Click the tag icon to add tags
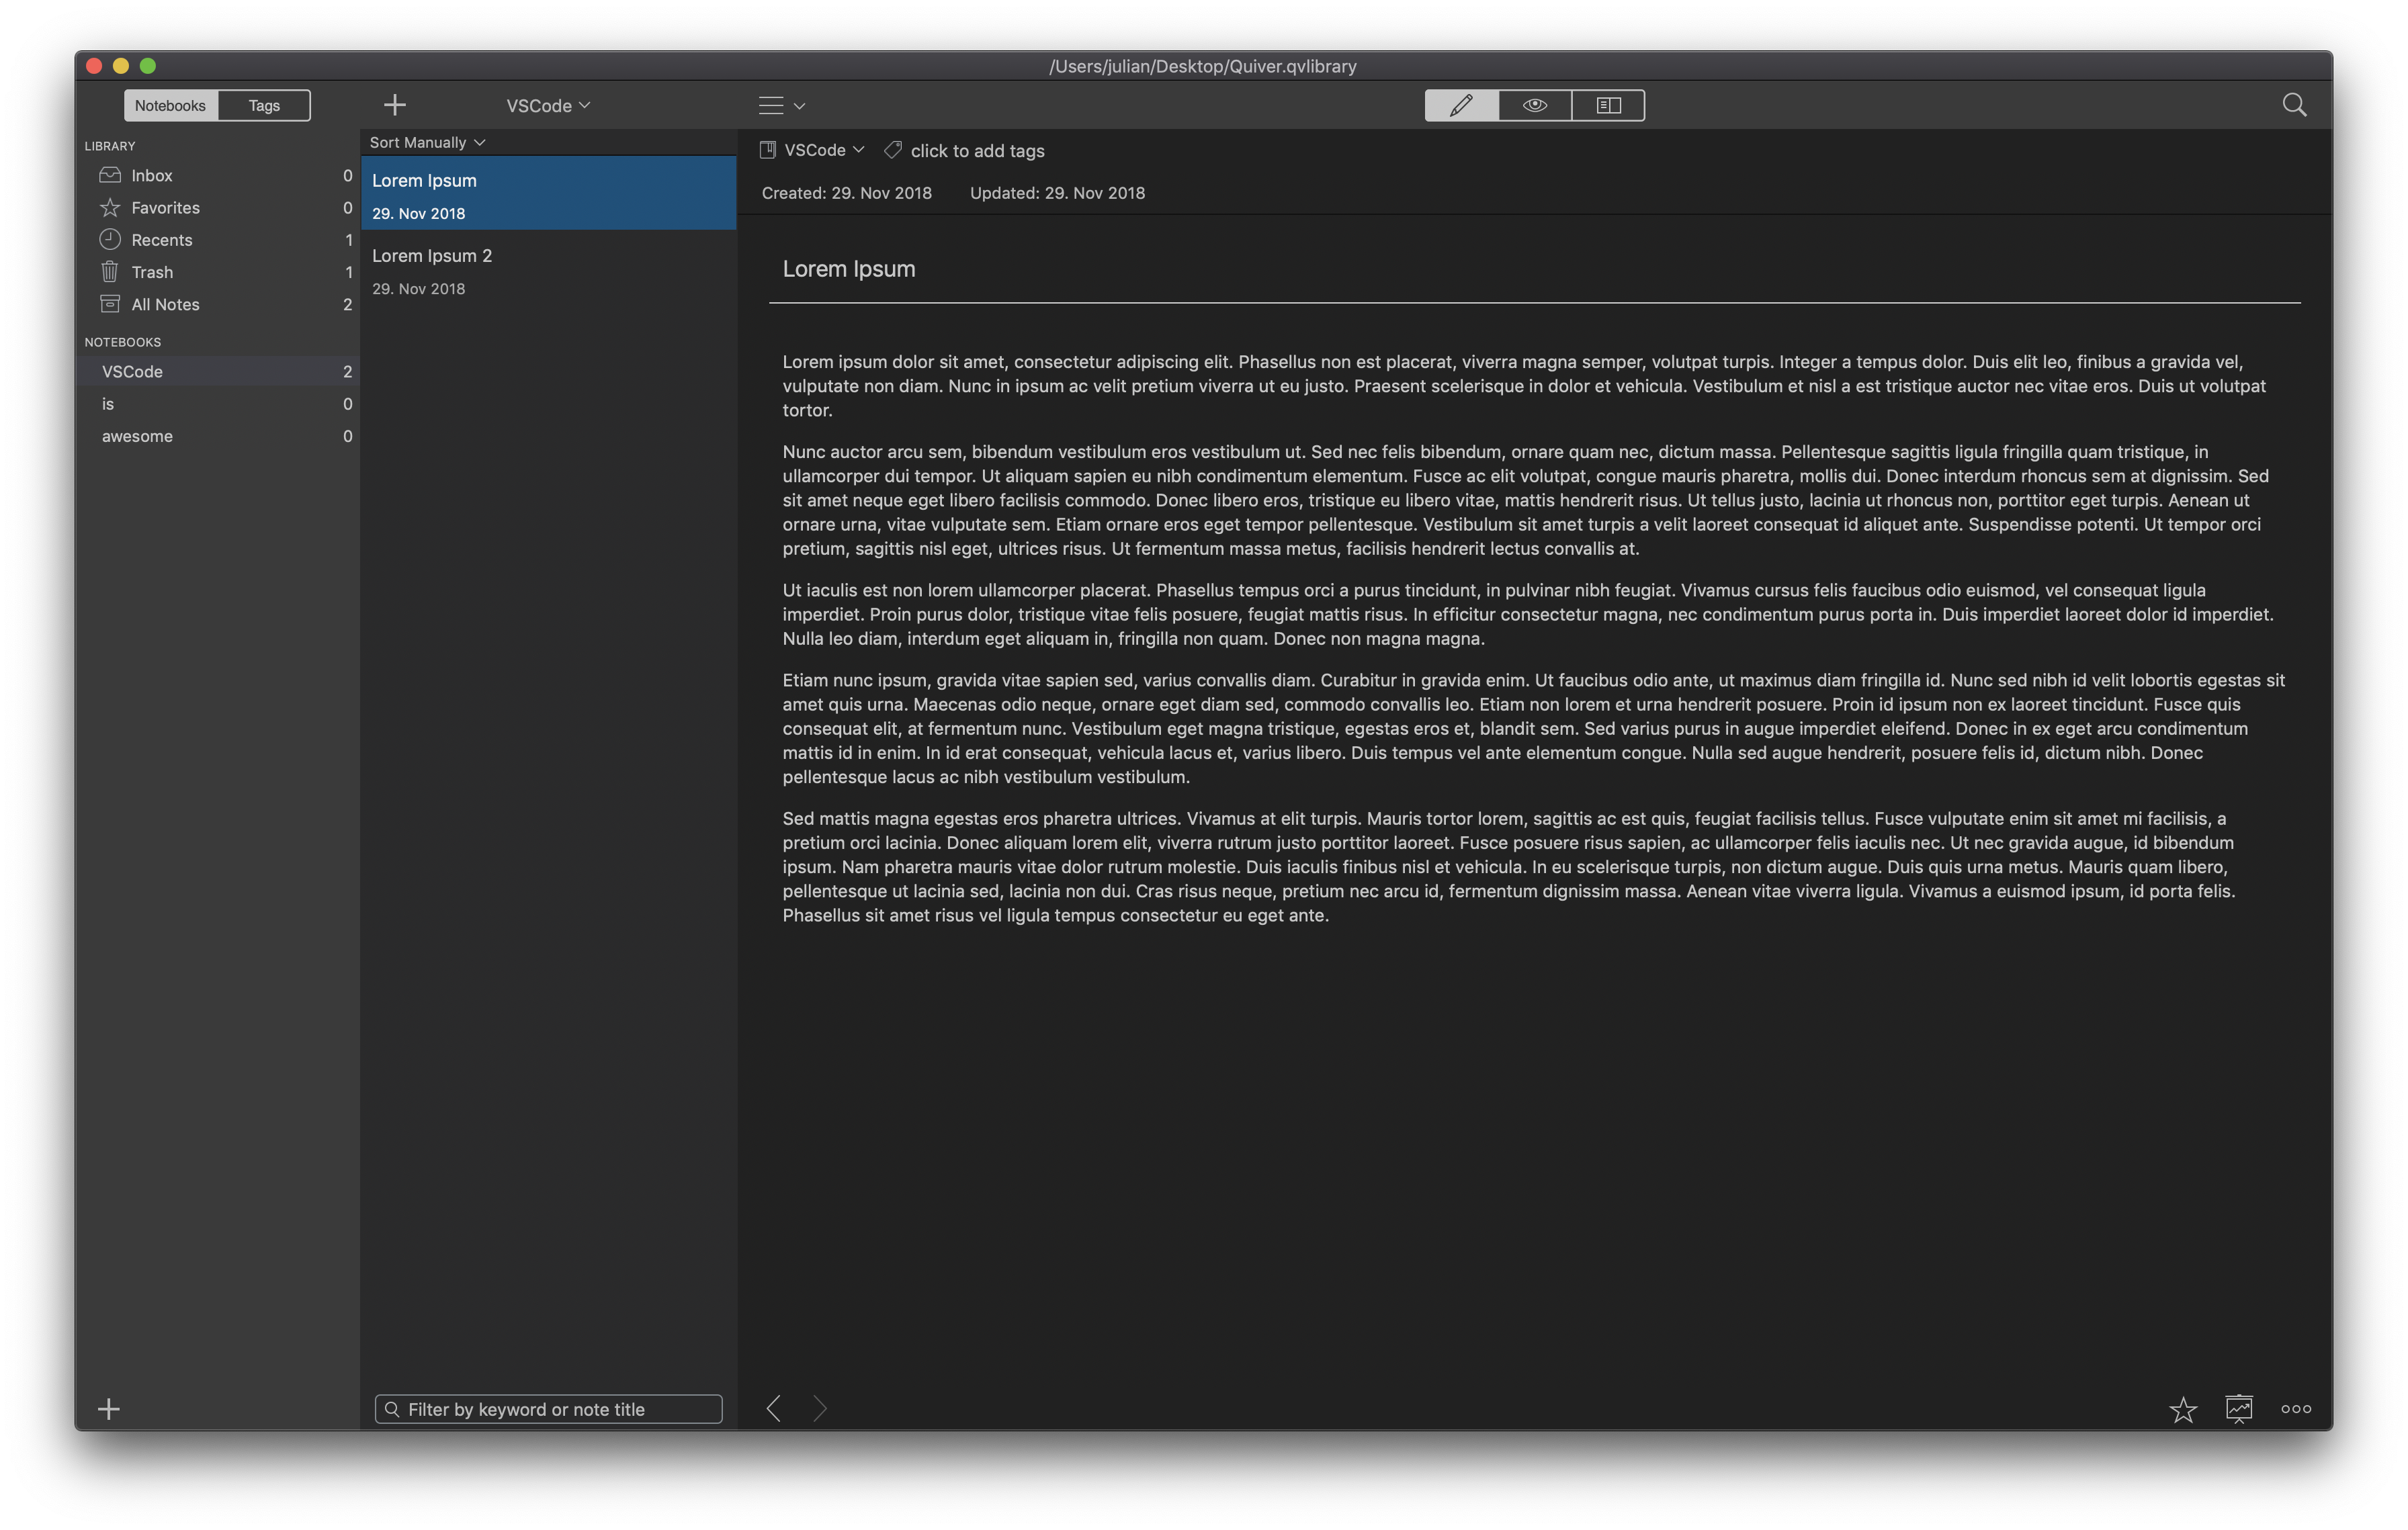 [x=893, y=150]
